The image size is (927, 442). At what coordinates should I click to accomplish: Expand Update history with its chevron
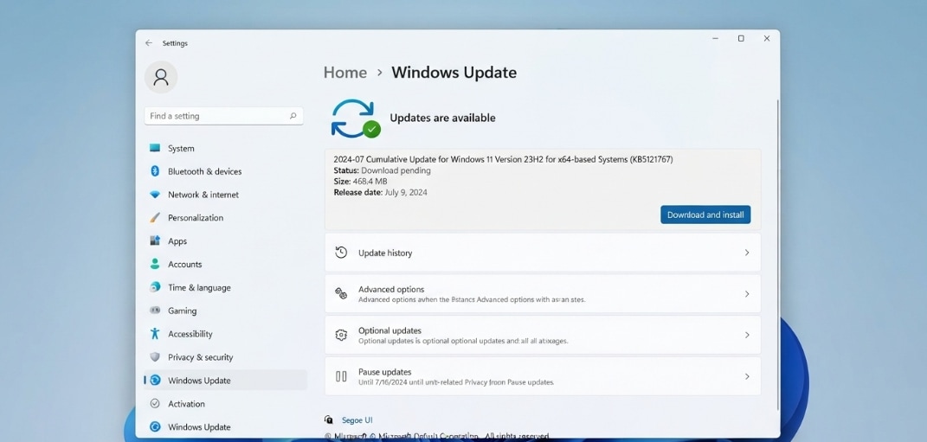[x=747, y=253]
